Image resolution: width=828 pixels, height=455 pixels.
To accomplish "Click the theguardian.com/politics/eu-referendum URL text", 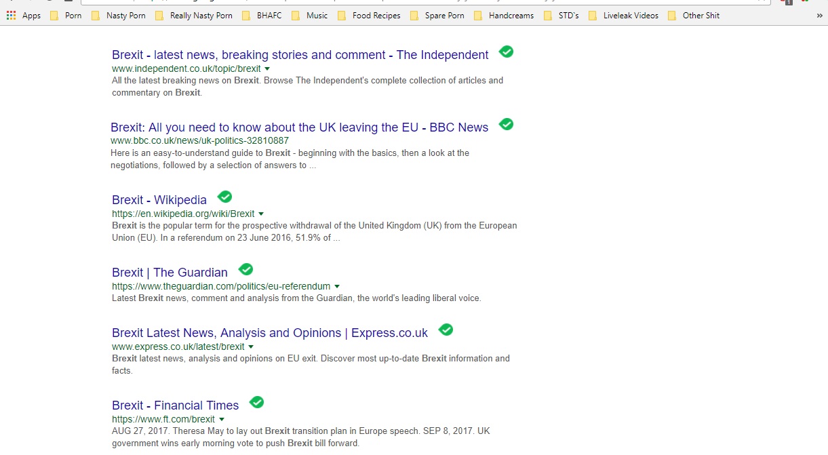I will [x=221, y=287].
